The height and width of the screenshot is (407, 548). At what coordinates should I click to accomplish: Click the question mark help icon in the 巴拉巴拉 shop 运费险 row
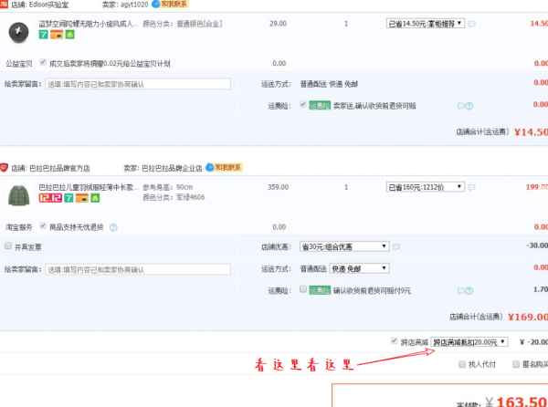469,290
